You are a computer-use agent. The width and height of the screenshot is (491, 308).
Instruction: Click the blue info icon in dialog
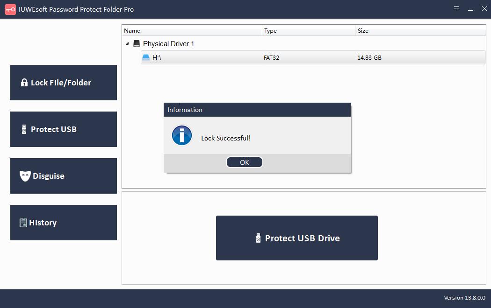(x=182, y=136)
